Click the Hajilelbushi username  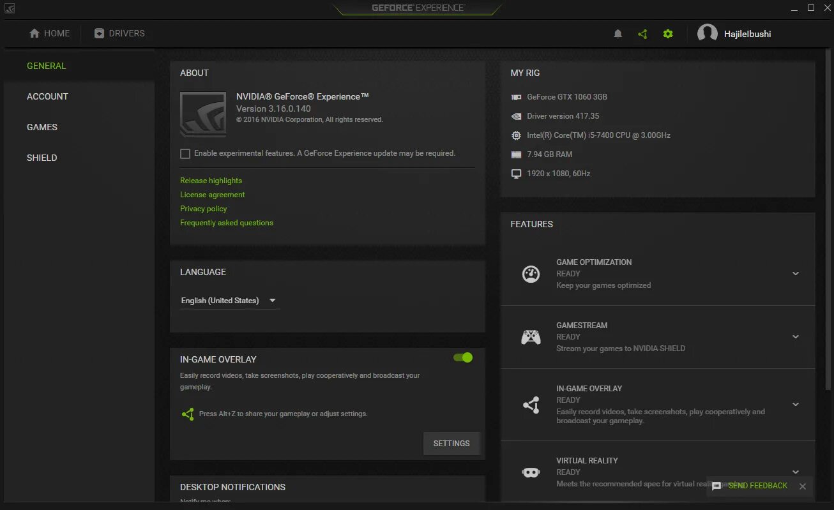click(x=747, y=34)
